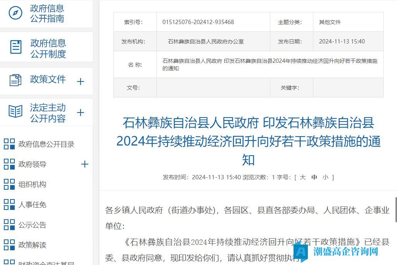Expand the 政府领导 submenu plus sign

(85, 164)
